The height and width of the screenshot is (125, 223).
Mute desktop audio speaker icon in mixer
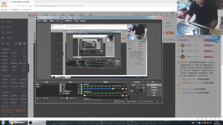click(x=123, y=89)
